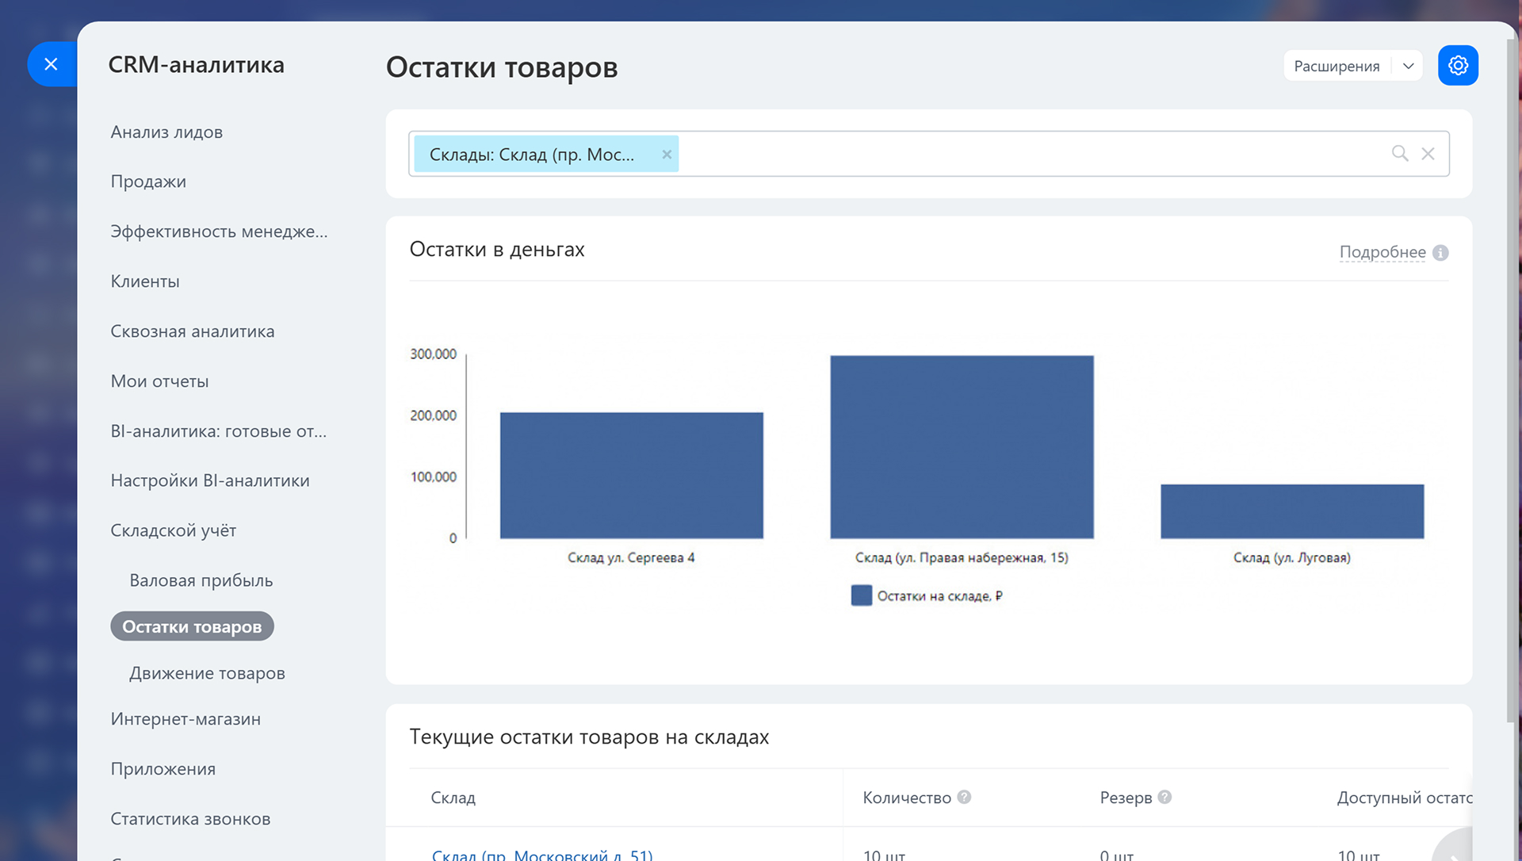Close the slider with the blue X button
This screenshot has width=1522, height=861.
[51, 64]
